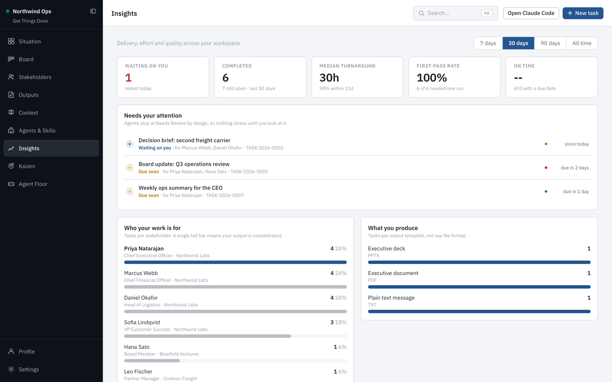This screenshot has width=612, height=382.
Task: Open the Situation page label
Action: [30, 41]
